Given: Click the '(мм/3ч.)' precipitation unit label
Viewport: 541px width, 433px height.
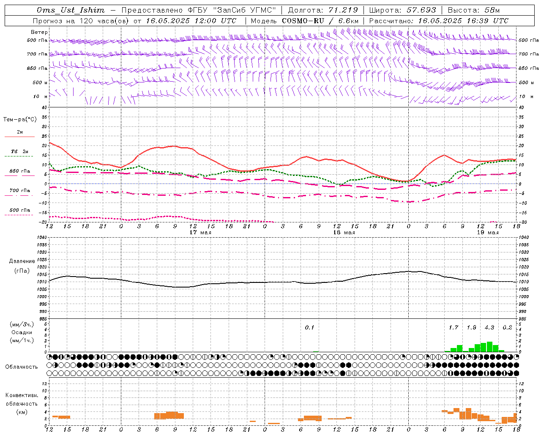Looking at the screenshot, I should click(22, 324).
